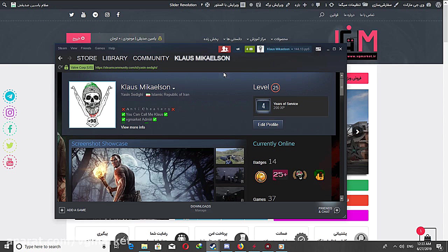Open Telegram in left social sidebar
Viewport: 448px width, 252px height.
[10, 96]
